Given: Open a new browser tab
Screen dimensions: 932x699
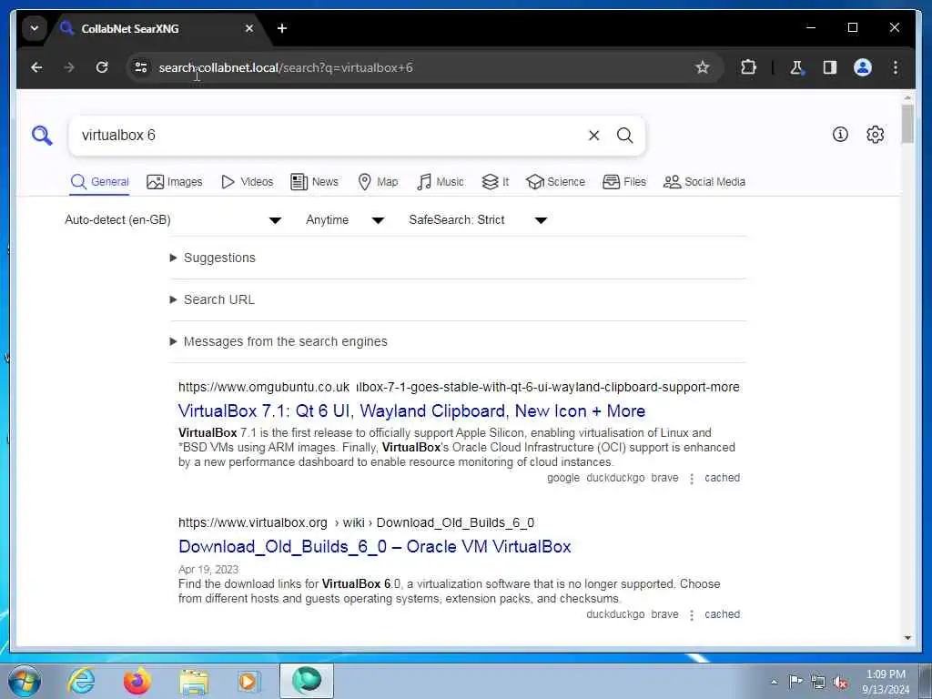Looking at the screenshot, I should pyautogui.click(x=282, y=28).
